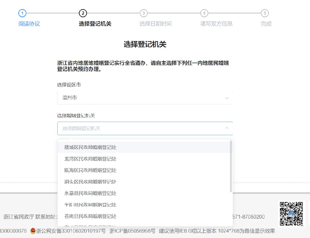Image resolution: width=310 pixels, height=238 pixels.
Task: Choose 龙湾区民政局婚姻登记处 option
Action: pos(90,159)
